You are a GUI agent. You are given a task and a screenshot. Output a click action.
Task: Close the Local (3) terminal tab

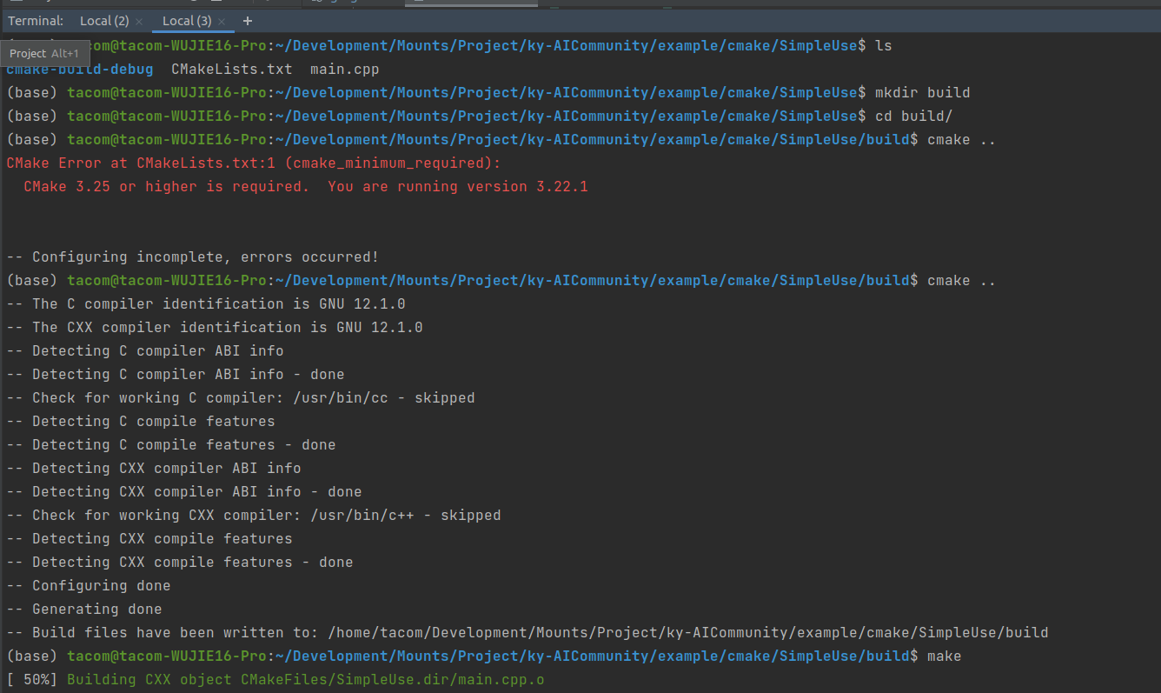point(222,21)
